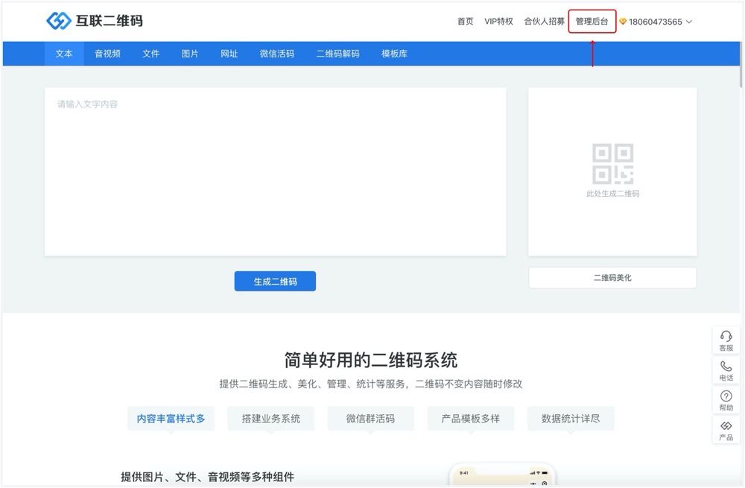
Task: Open the VIP特权 link
Action: click(498, 22)
